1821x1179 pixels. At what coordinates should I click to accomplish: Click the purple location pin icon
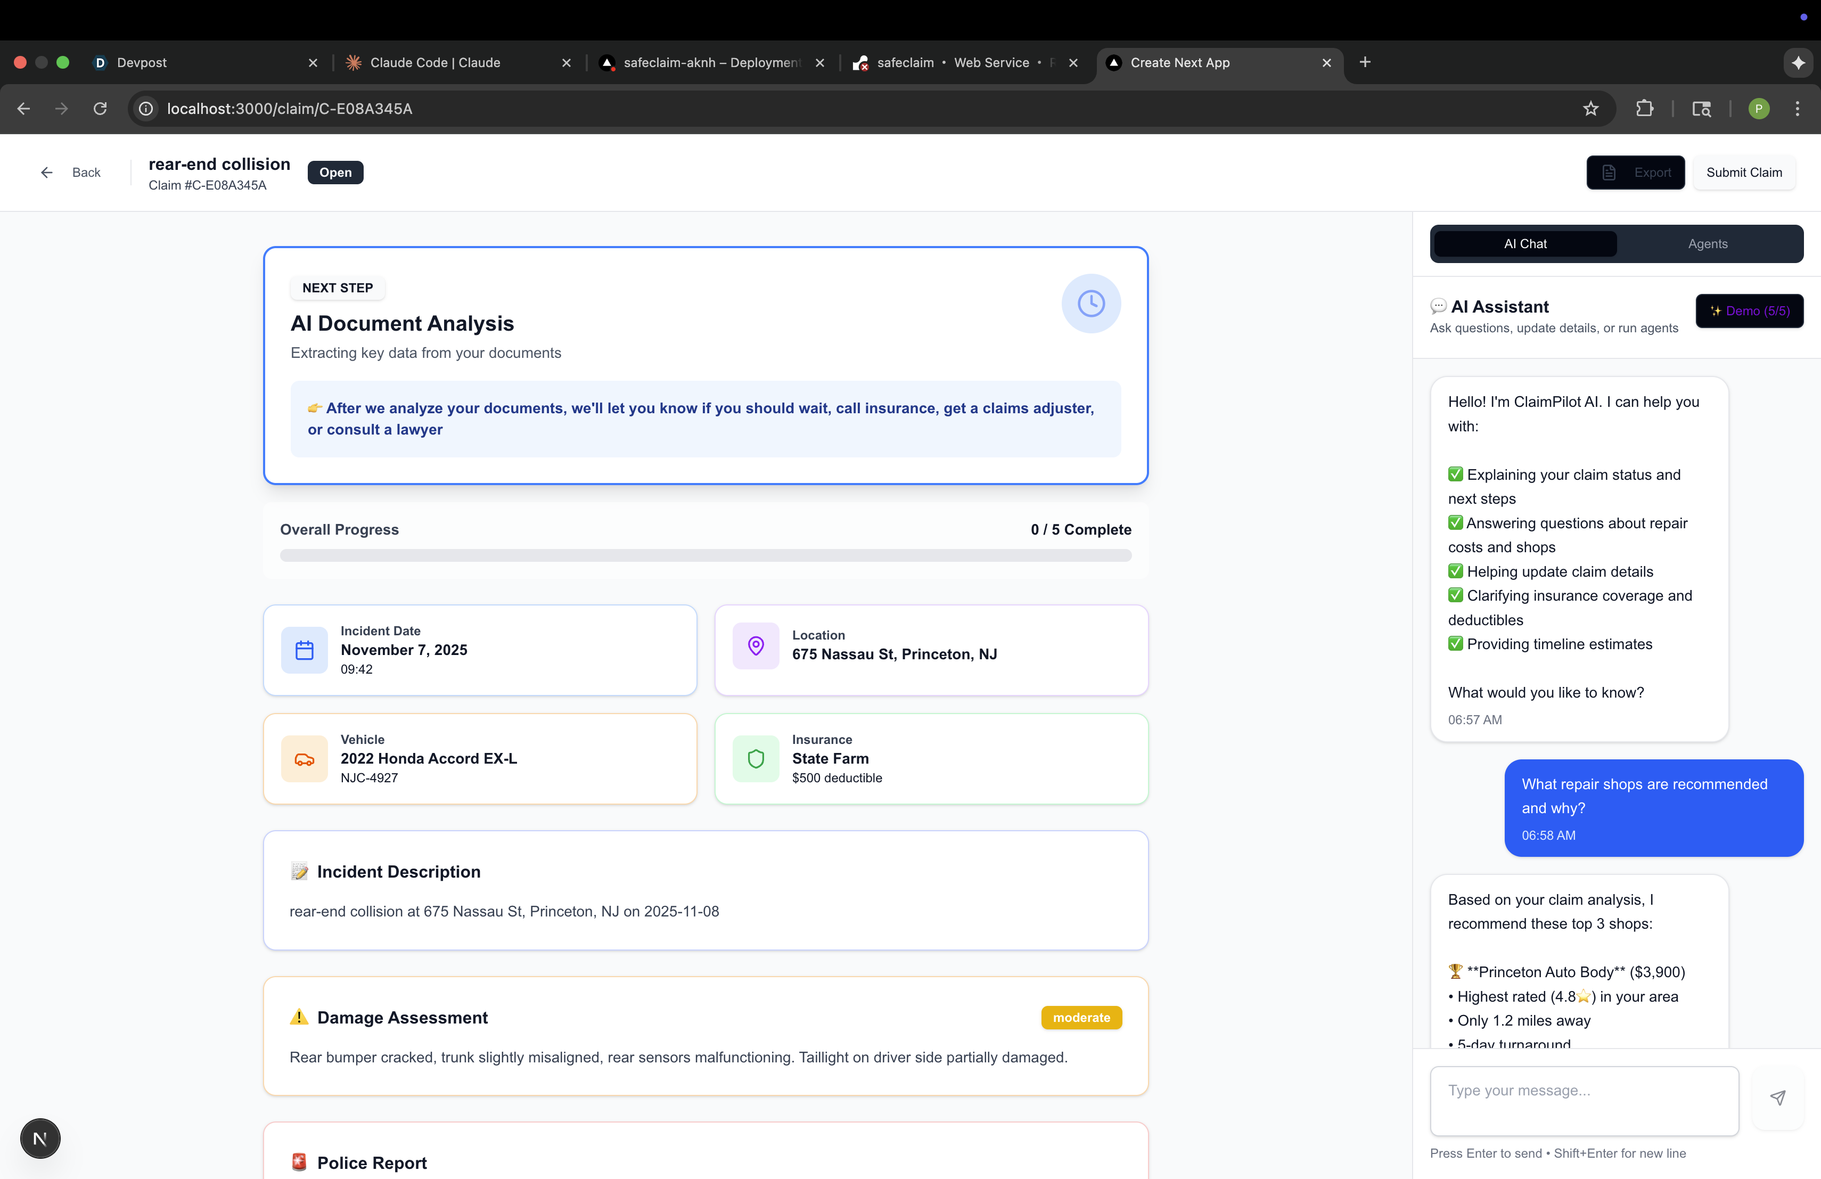(755, 646)
